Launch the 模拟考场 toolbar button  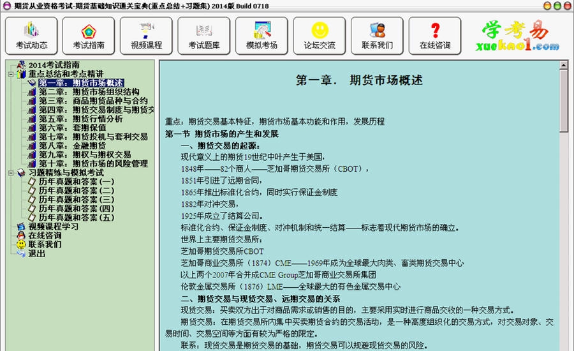[261, 36]
